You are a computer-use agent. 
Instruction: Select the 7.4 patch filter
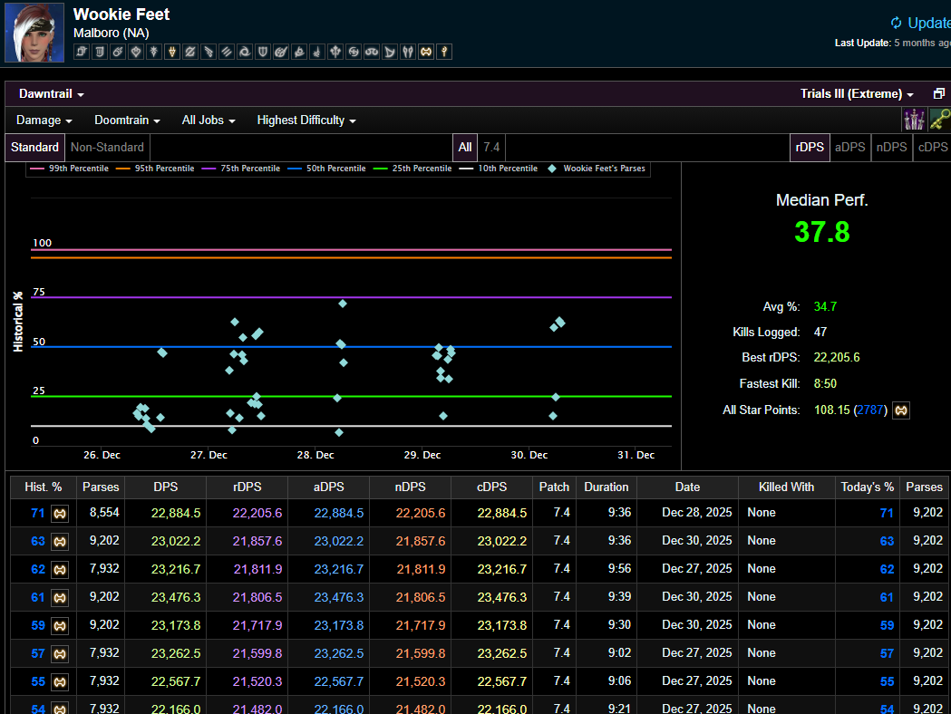[x=491, y=147]
